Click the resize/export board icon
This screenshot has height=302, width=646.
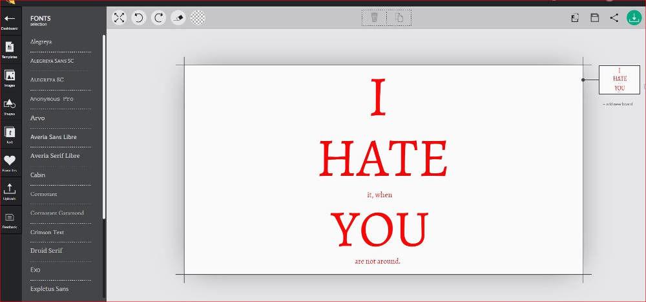point(575,17)
